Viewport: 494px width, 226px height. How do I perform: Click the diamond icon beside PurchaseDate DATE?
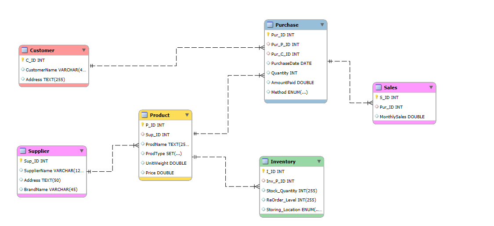(268, 63)
